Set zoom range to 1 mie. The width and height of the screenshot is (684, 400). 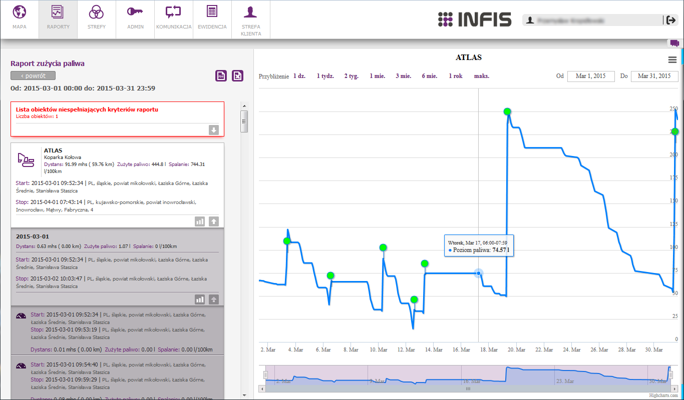coord(378,76)
